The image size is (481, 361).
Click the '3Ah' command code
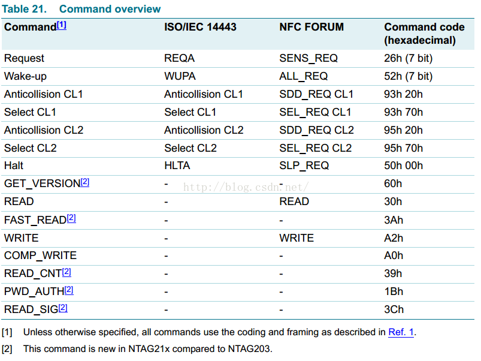point(394,220)
